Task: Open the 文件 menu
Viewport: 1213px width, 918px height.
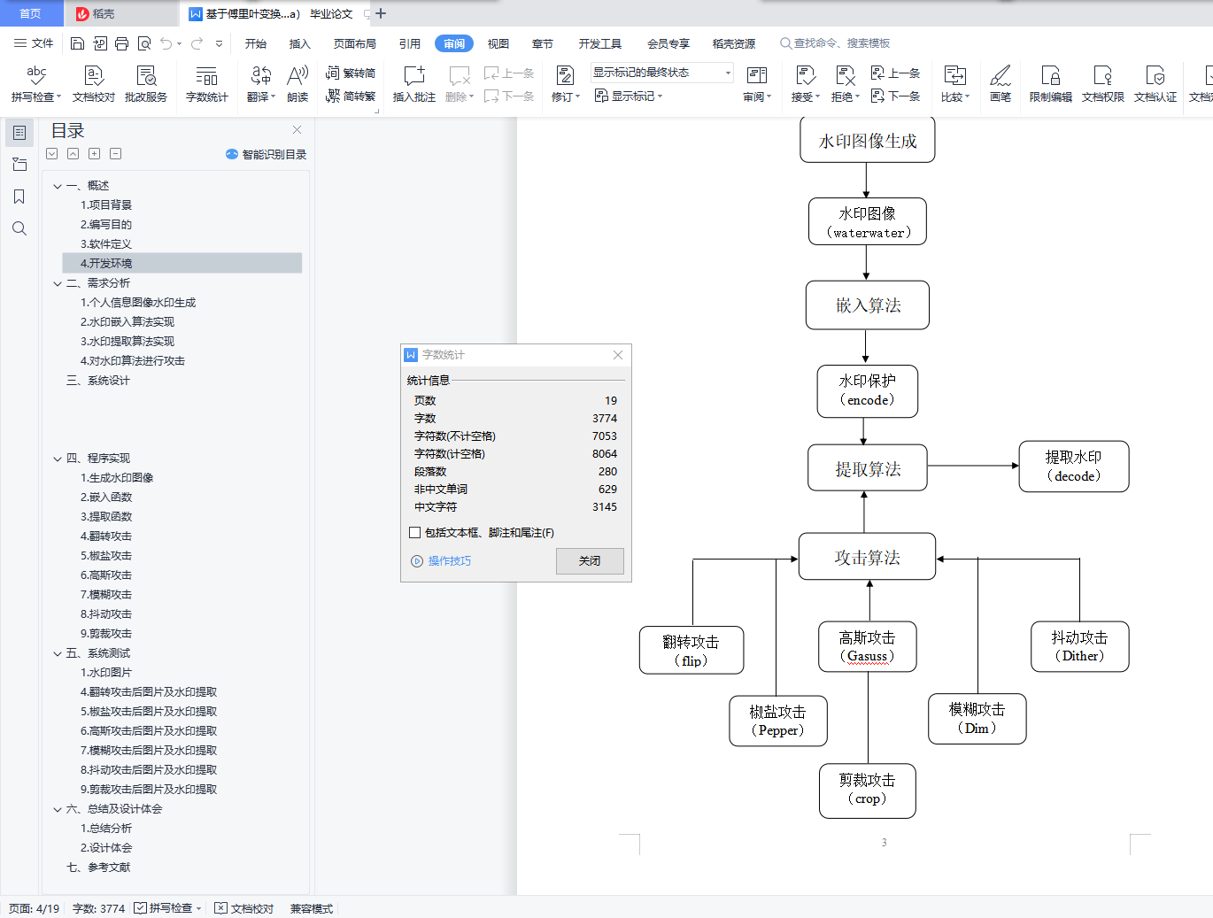Action: (x=34, y=43)
